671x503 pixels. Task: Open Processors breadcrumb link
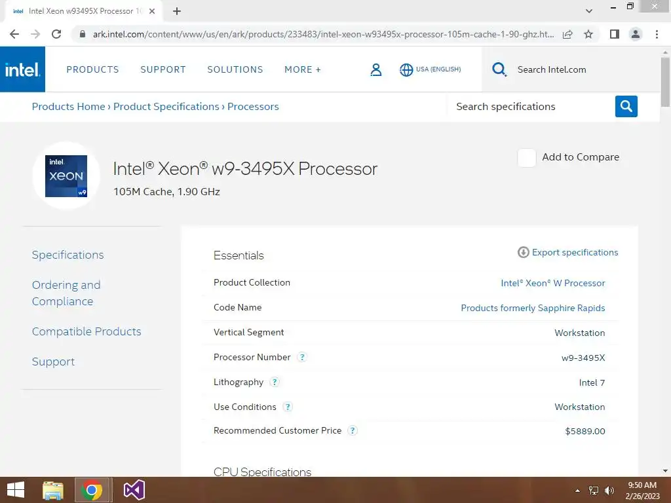[x=253, y=107]
